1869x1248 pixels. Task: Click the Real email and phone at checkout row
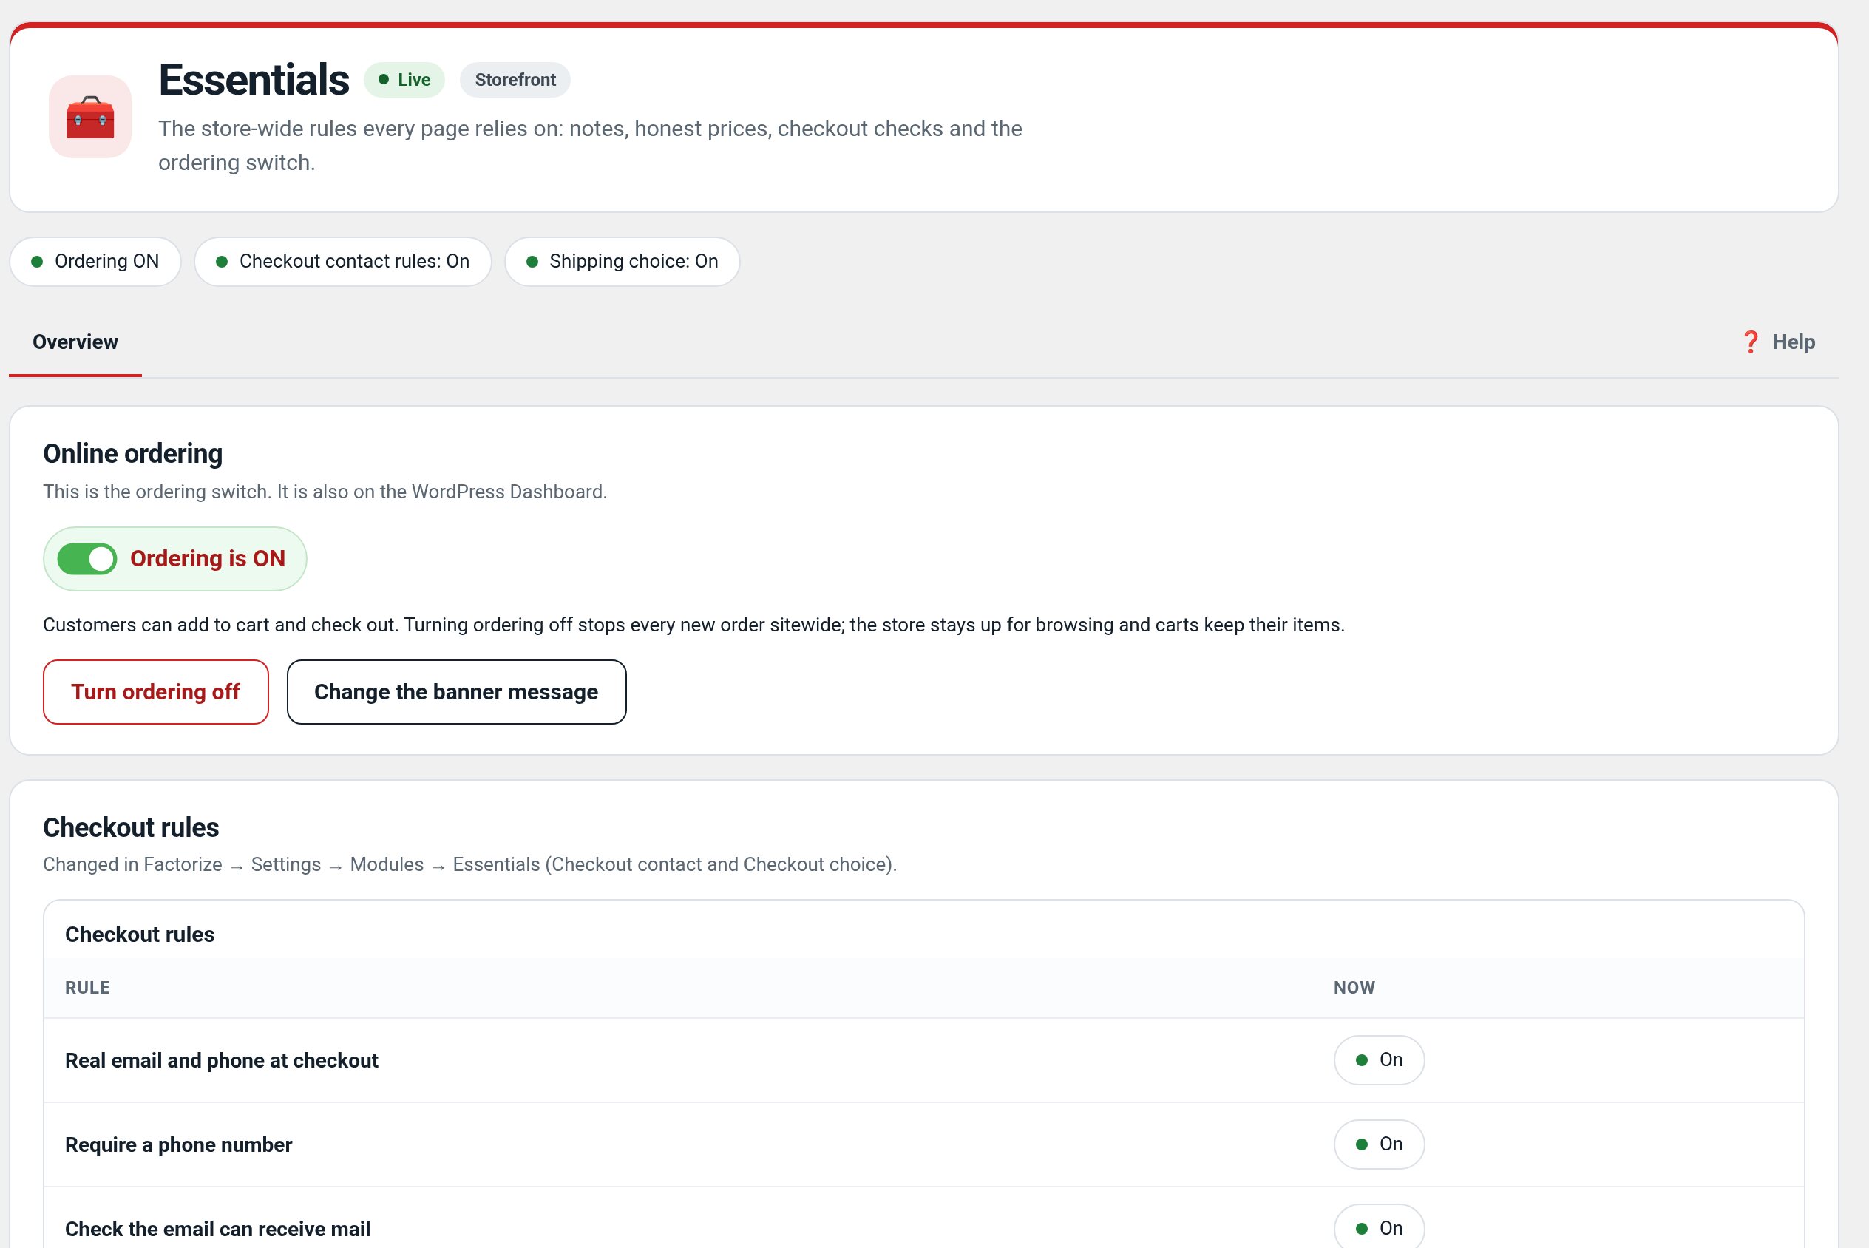tap(923, 1060)
